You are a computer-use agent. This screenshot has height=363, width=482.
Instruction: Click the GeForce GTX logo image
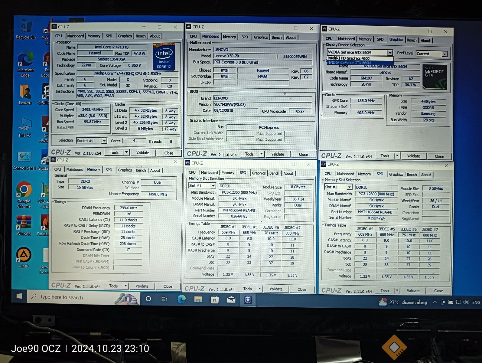tap(435, 77)
